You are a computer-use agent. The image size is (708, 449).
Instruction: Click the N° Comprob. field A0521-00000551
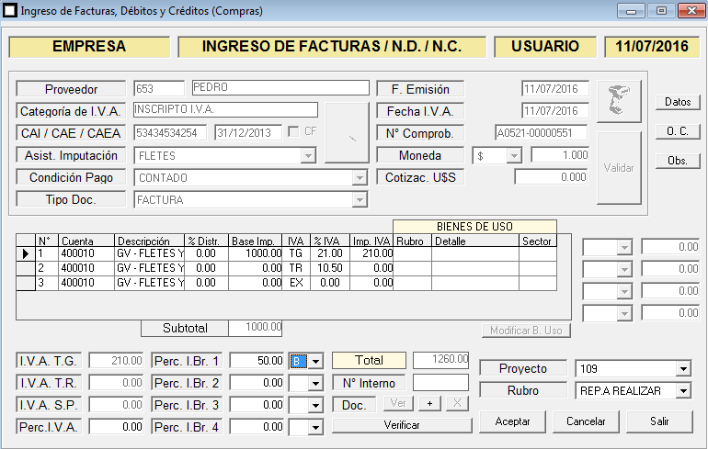[542, 132]
